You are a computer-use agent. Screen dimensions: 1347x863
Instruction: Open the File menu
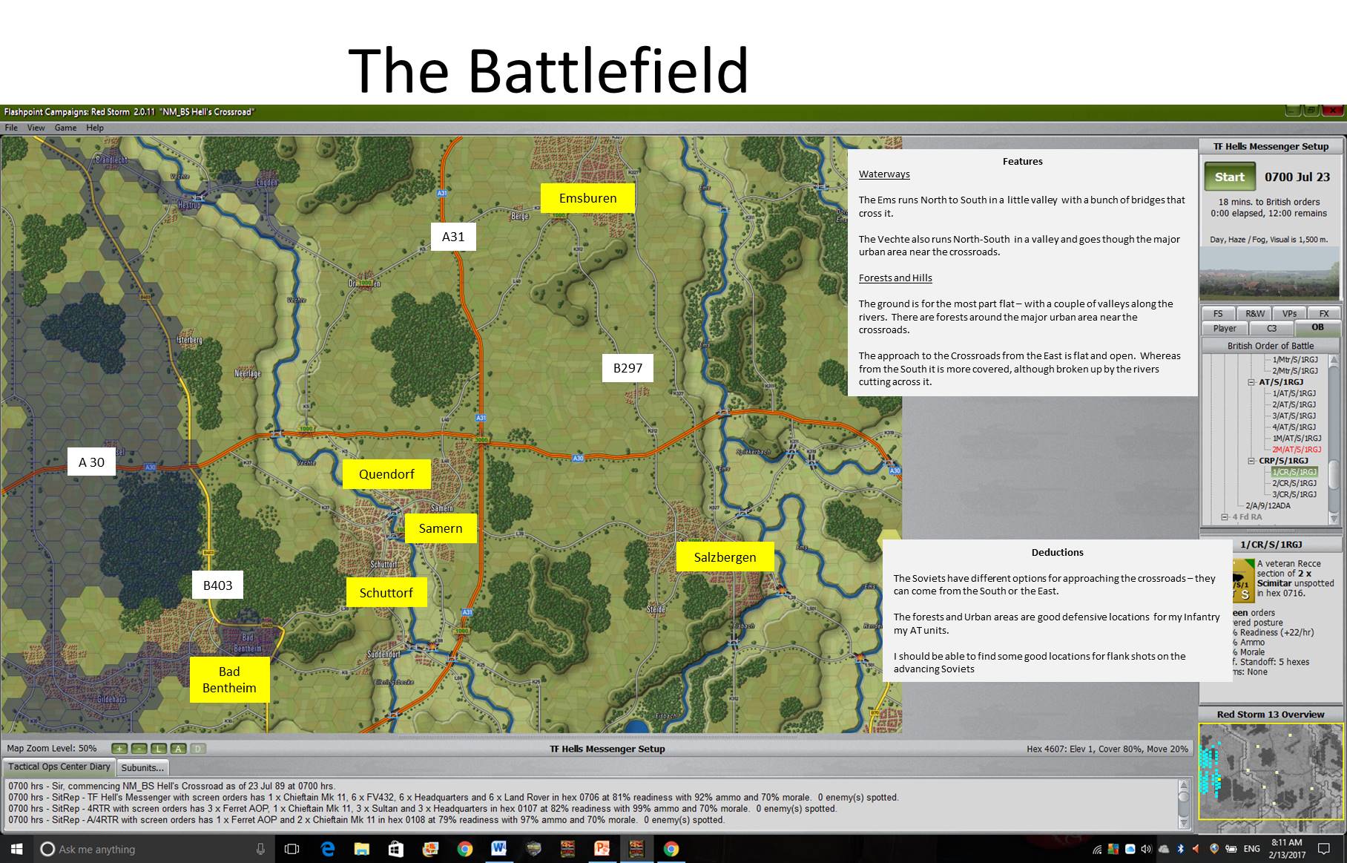pyautogui.click(x=11, y=128)
